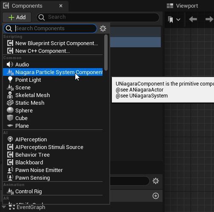Close the Components tab

[61, 6]
